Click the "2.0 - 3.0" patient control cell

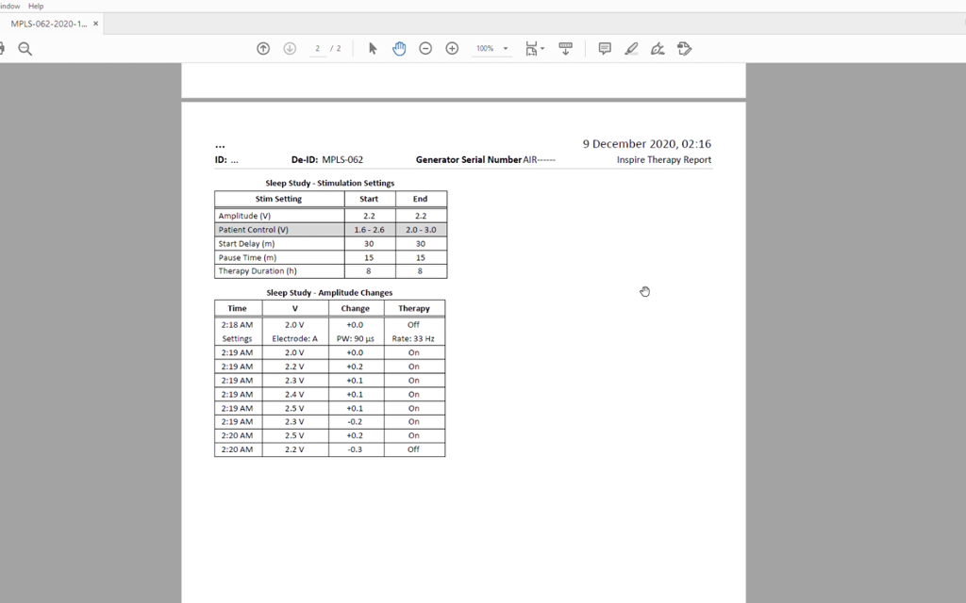pyautogui.click(x=421, y=230)
